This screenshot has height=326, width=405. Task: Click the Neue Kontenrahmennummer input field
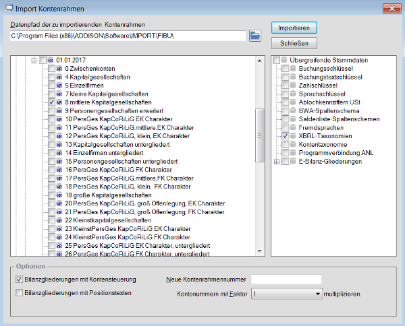coord(286,280)
